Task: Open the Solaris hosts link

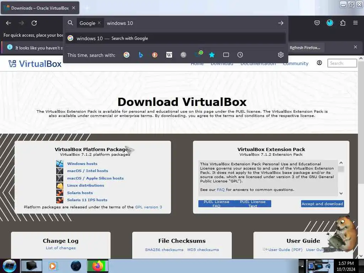Action: 80,193
